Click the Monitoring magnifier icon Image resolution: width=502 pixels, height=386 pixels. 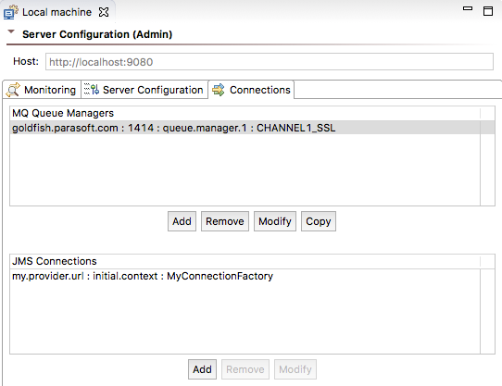point(13,90)
